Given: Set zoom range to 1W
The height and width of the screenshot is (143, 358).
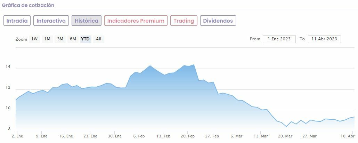Looking at the screenshot, I should 35,39.
